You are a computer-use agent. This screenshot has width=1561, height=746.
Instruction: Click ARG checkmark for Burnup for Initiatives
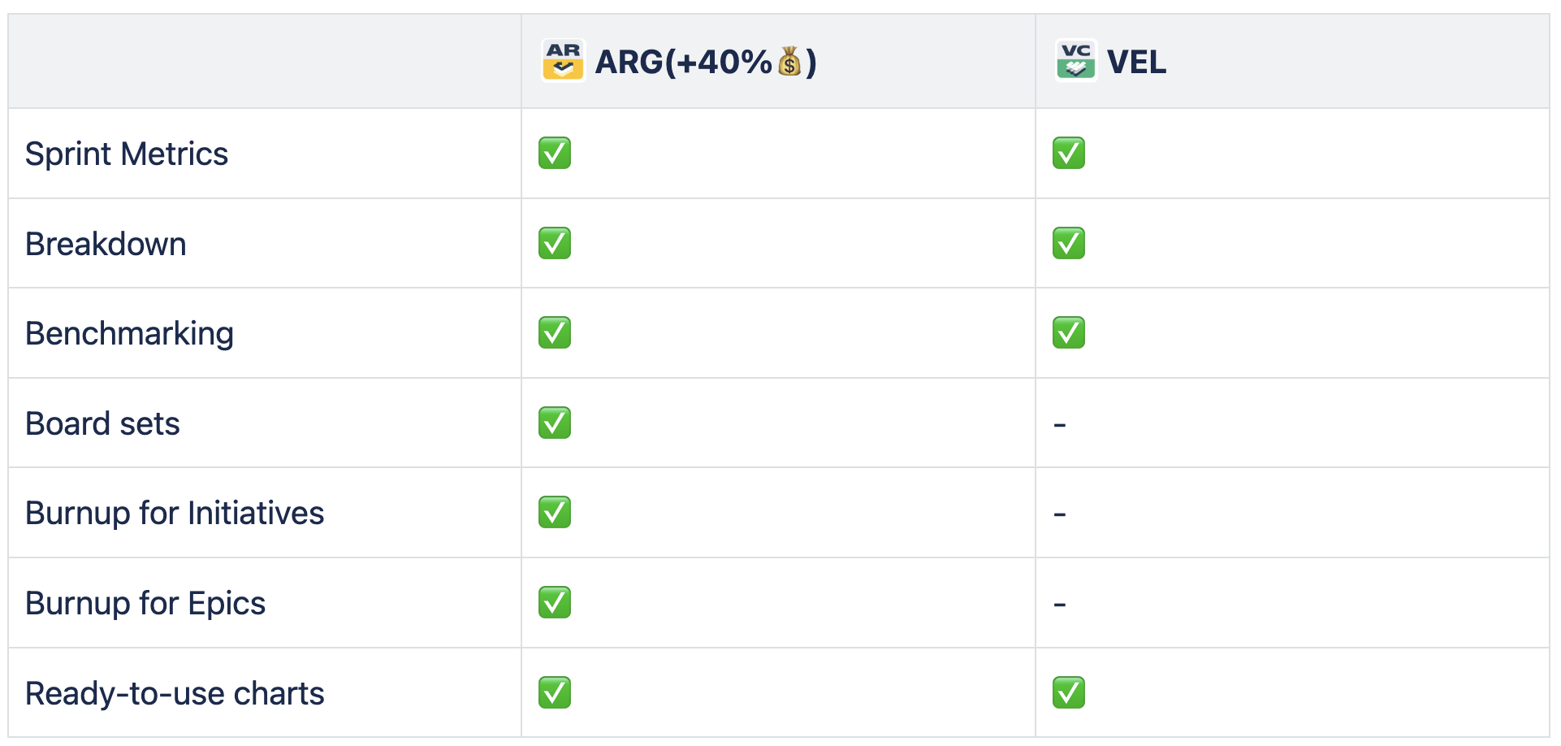pyautogui.click(x=555, y=512)
